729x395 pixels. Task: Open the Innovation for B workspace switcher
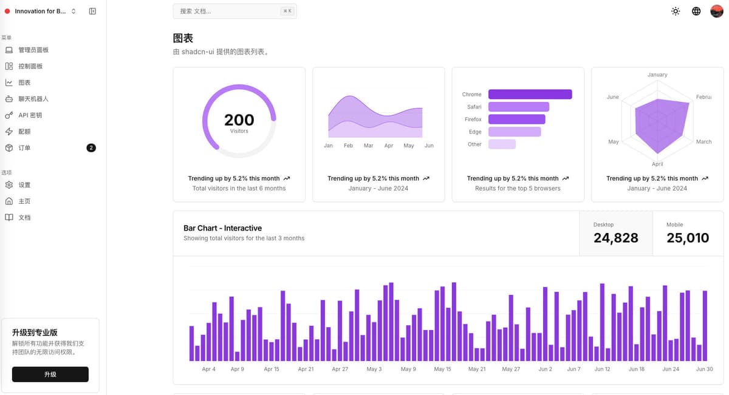[39, 10]
